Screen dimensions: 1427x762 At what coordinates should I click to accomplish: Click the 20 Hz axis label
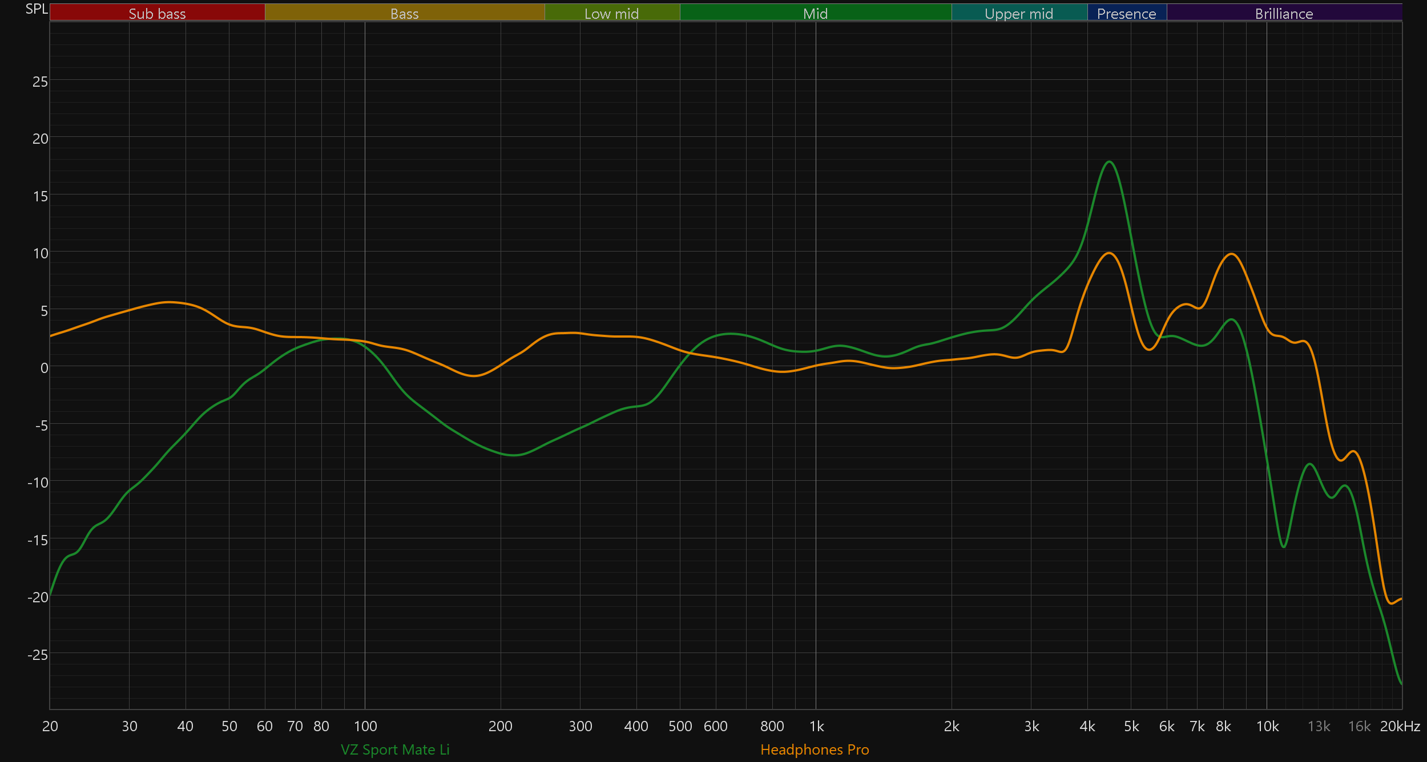pyautogui.click(x=50, y=726)
